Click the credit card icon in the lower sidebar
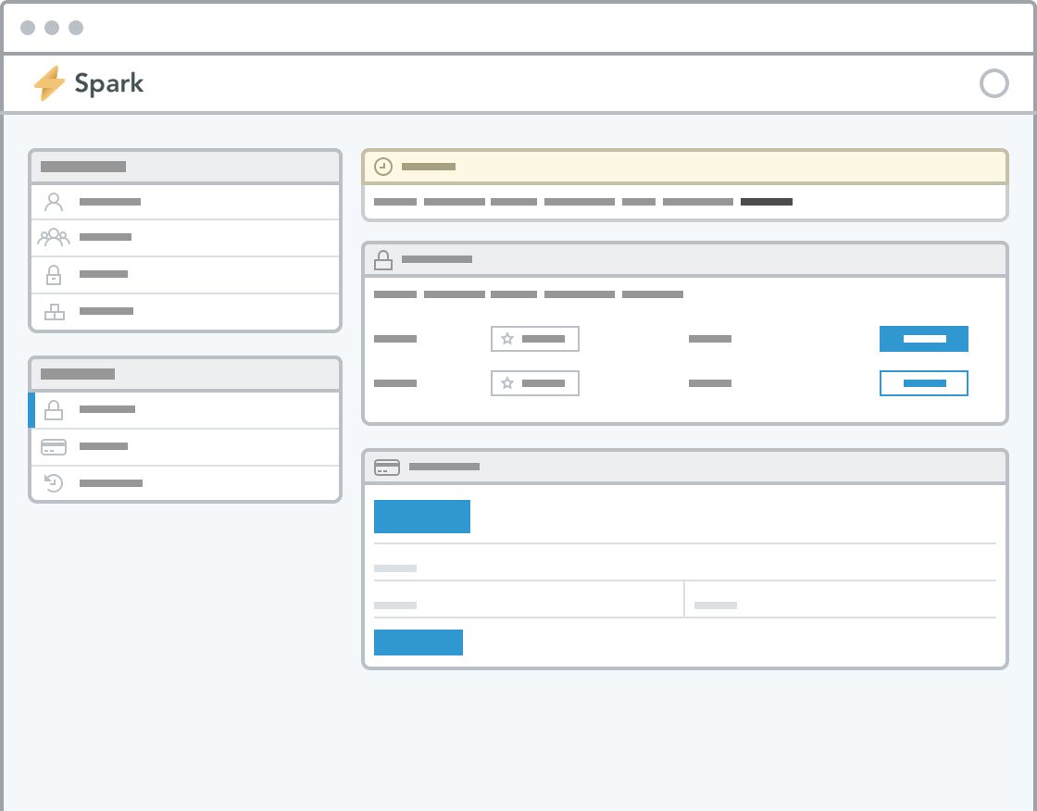 point(53,446)
